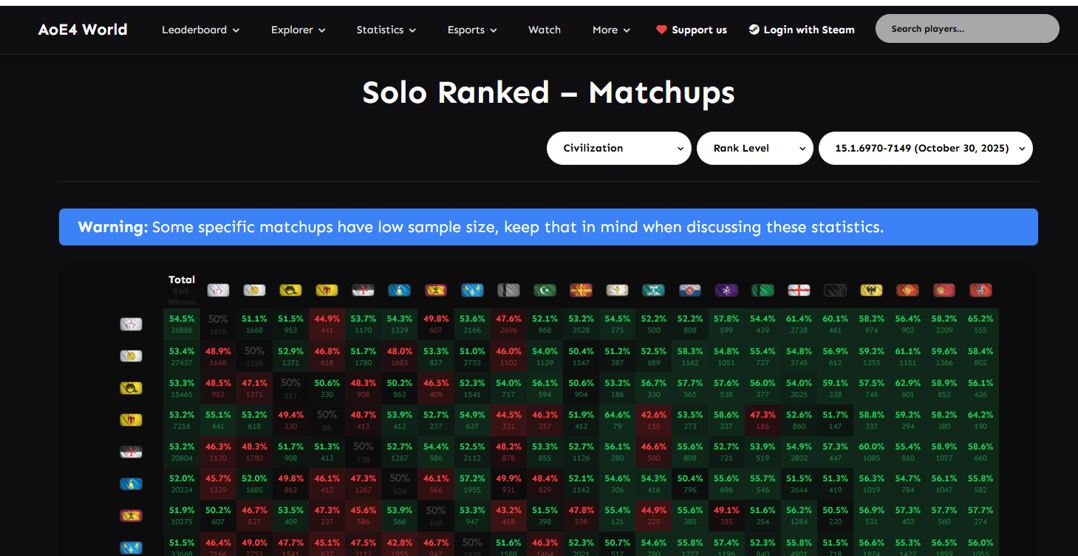This screenshot has width=1078, height=556.
Task: Select the white gold-circle flag in left row
Action: 131,356
